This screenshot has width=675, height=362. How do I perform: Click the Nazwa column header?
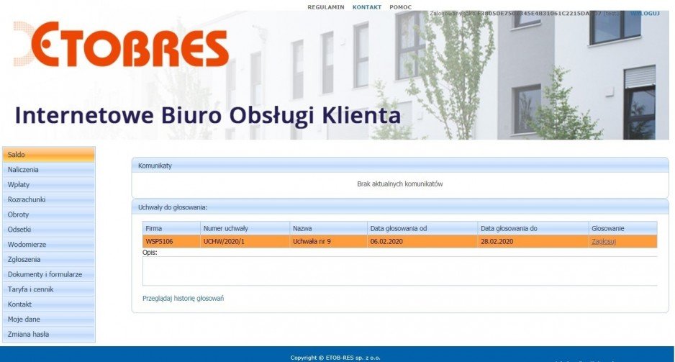[328, 228]
